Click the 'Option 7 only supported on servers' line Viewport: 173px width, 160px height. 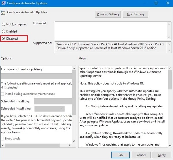pos(106,48)
